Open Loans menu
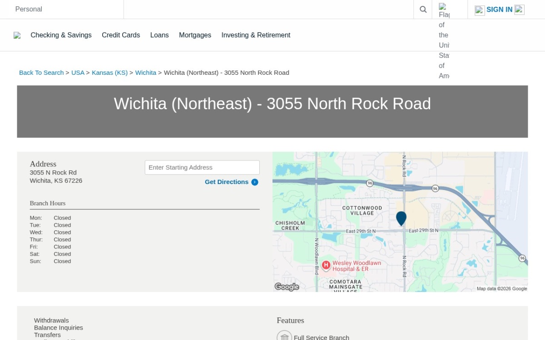545x340 pixels. 159,35
